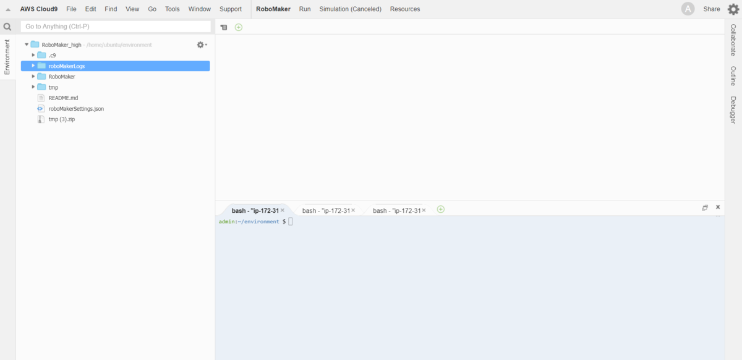Add a new terminal tab with plus icon
742x360 pixels.
[x=441, y=209]
